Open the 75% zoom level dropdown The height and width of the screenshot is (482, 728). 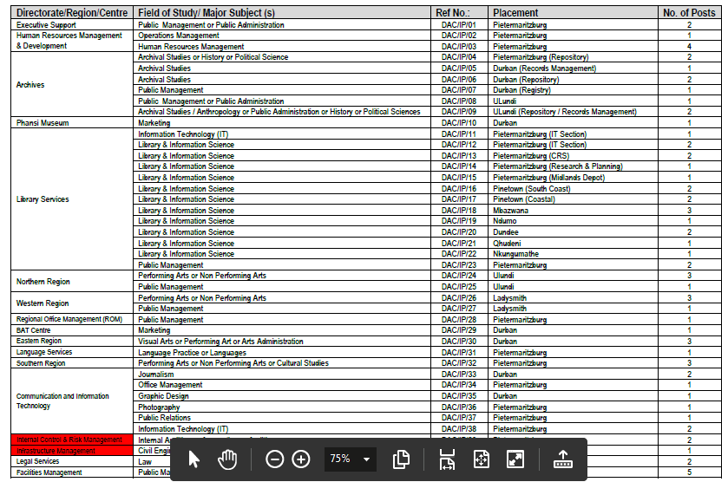click(x=349, y=459)
